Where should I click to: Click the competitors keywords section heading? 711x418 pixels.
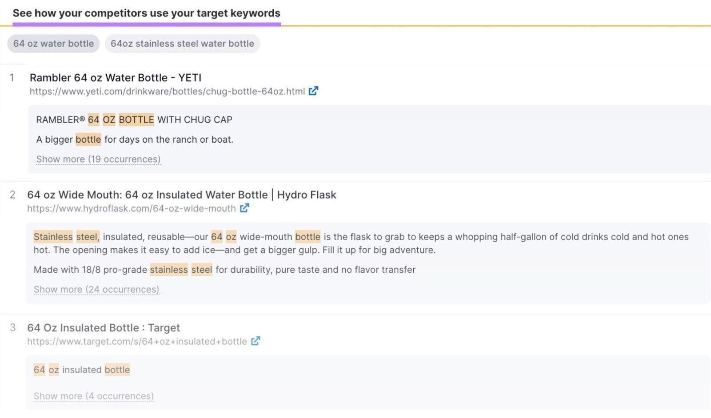click(147, 13)
